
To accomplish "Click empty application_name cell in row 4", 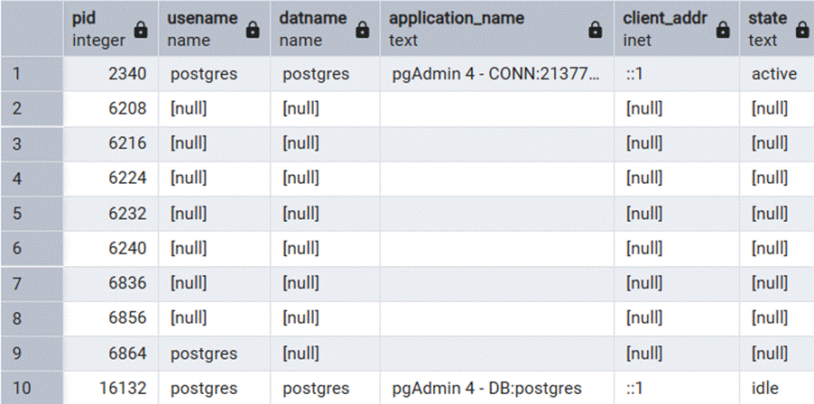I will pos(497,179).
